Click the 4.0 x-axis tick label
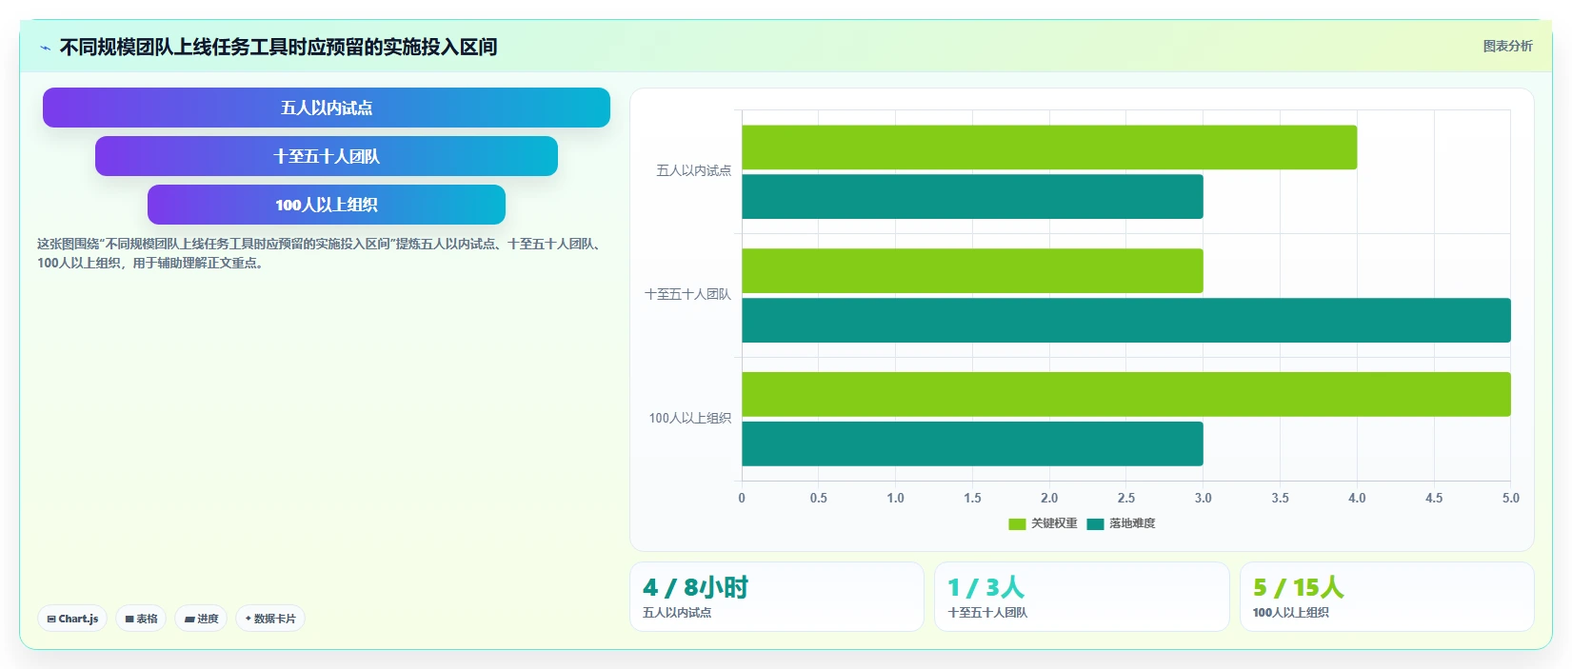The height and width of the screenshot is (669, 1572). 1357,498
